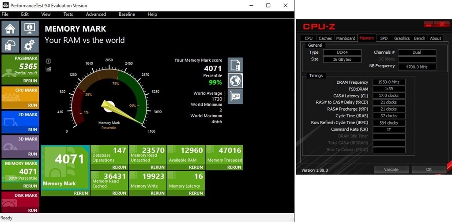
Task: Rerun the Available RAM test
Action: 196,167
